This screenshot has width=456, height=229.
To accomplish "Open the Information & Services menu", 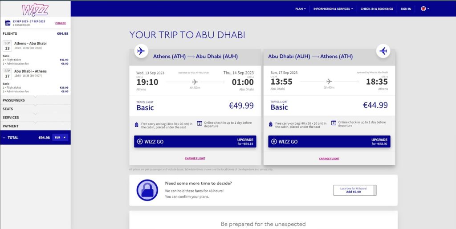I will tap(333, 8).
